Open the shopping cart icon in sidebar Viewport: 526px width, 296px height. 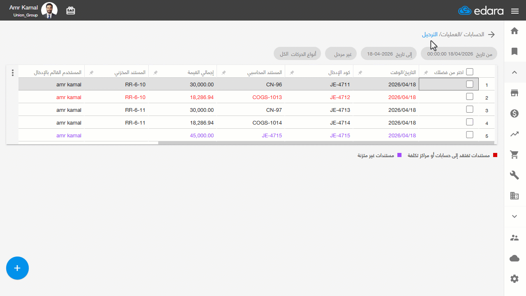(x=514, y=155)
